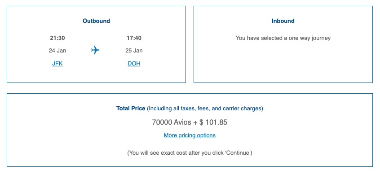Screen dimensions: 380x174
Task: Click the 70000 Avios amount
Action: tap(172, 122)
